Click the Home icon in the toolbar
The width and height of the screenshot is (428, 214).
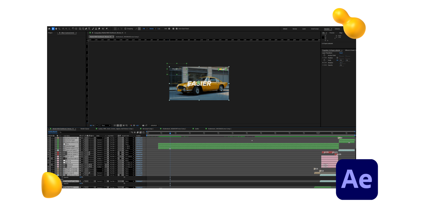pos(49,29)
